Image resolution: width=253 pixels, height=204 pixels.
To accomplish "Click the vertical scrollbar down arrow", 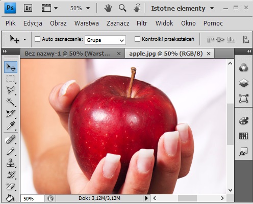I will pyautogui.click(x=230, y=190).
